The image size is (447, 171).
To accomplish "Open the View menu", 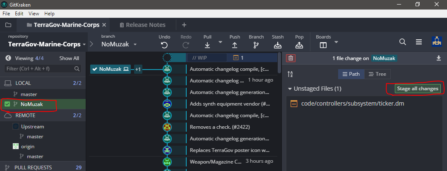I will (34, 14).
